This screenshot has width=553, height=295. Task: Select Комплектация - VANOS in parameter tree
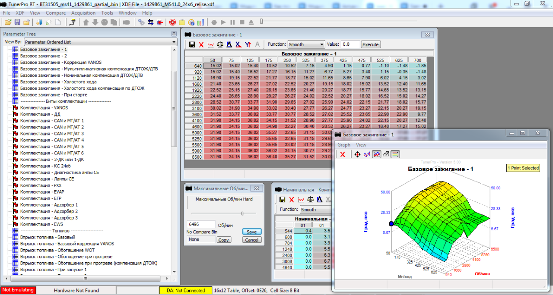coord(44,108)
